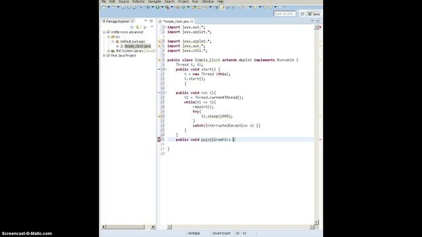Click the Run external tools icon

[167, 7]
